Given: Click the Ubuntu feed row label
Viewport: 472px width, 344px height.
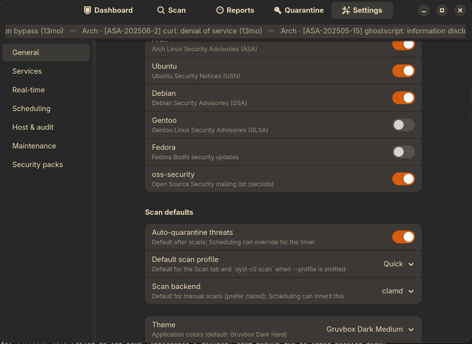Looking at the screenshot, I should pyautogui.click(x=164, y=66).
